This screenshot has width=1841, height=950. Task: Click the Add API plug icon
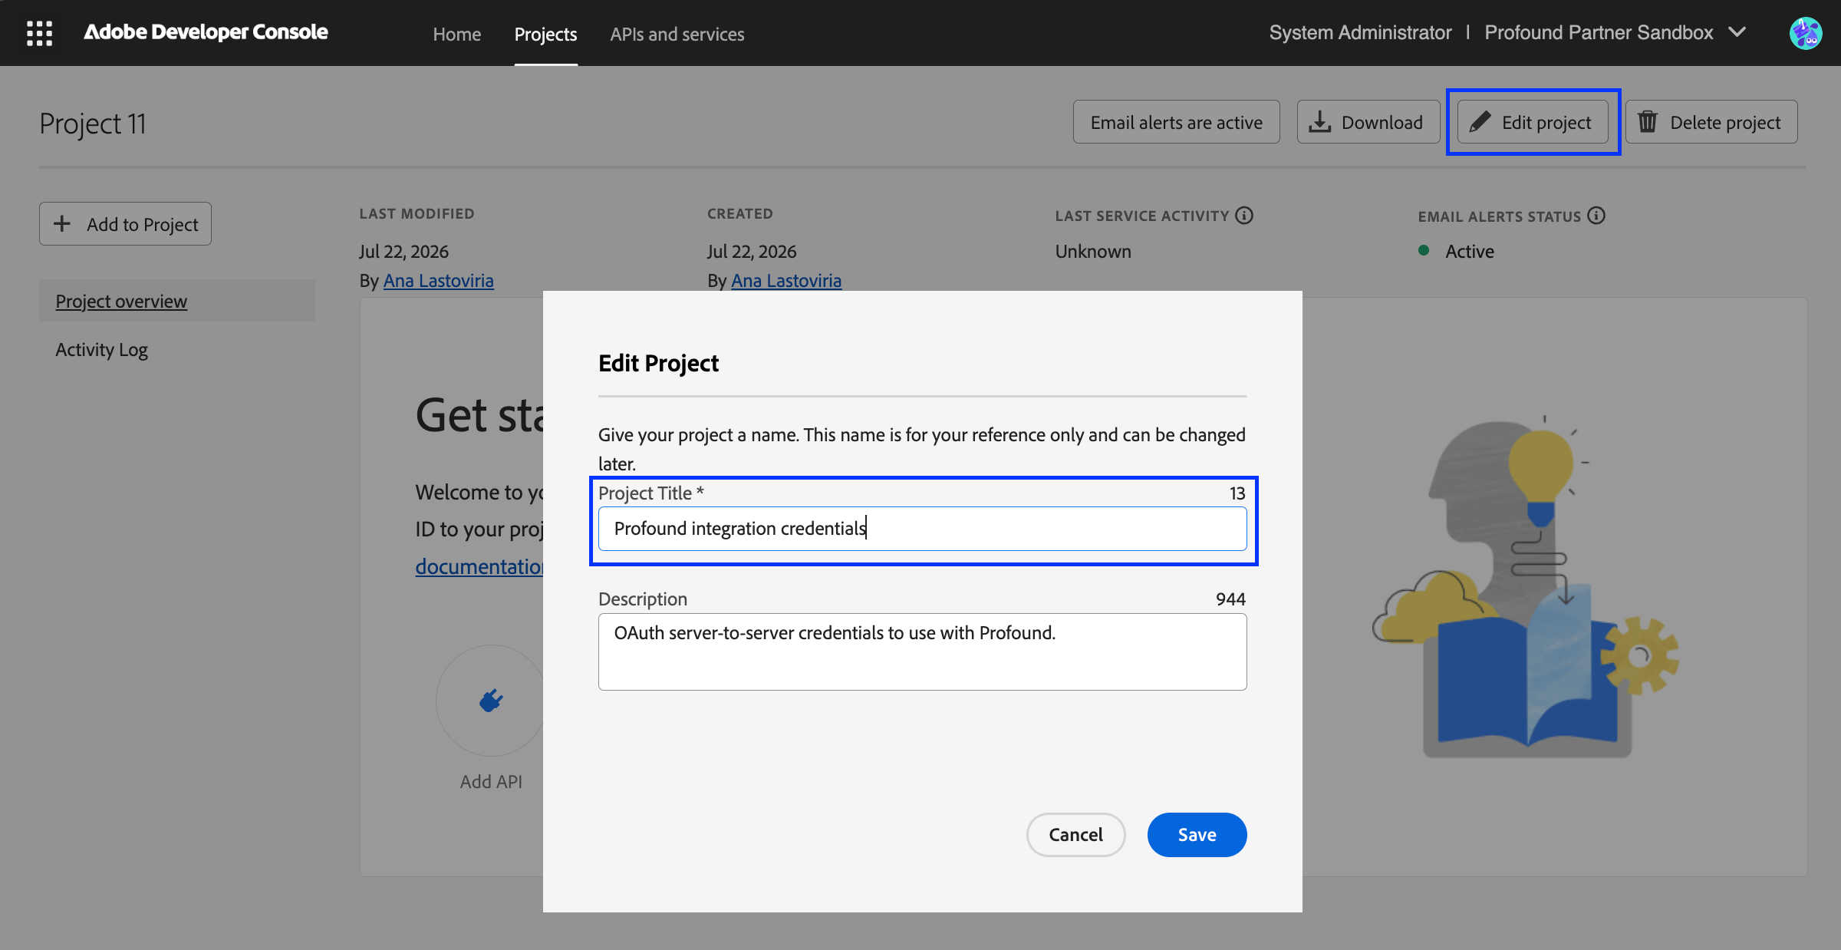click(491, 700)
